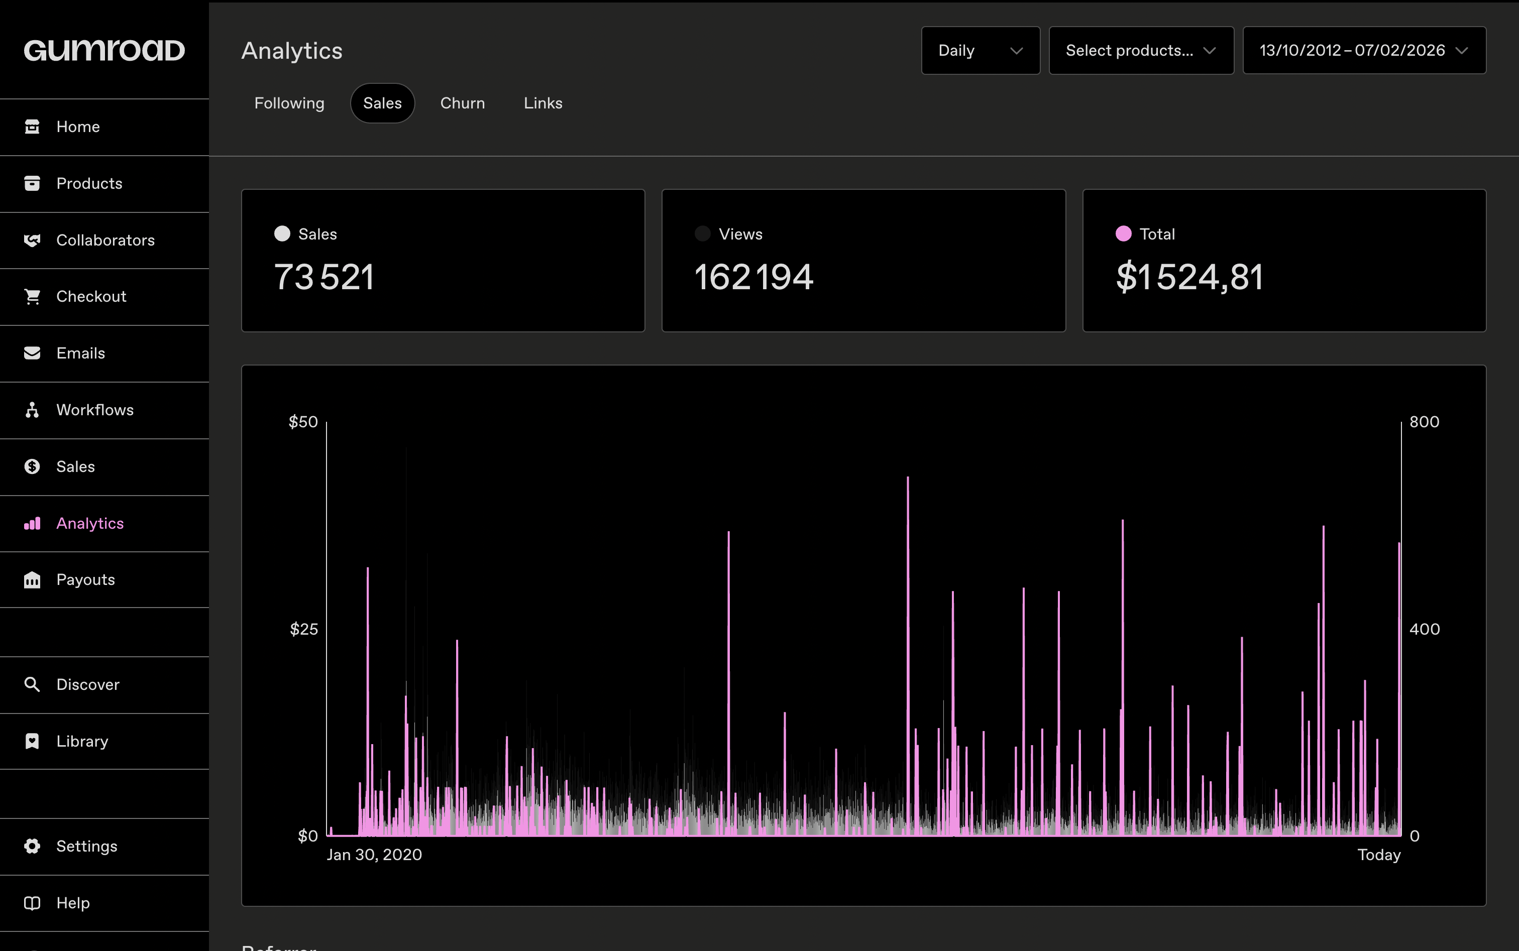Click the Home storefront icon in sidebar
Image resolution: width=1519 pixels, height=951 pixels.
click(x=32, y=127)
